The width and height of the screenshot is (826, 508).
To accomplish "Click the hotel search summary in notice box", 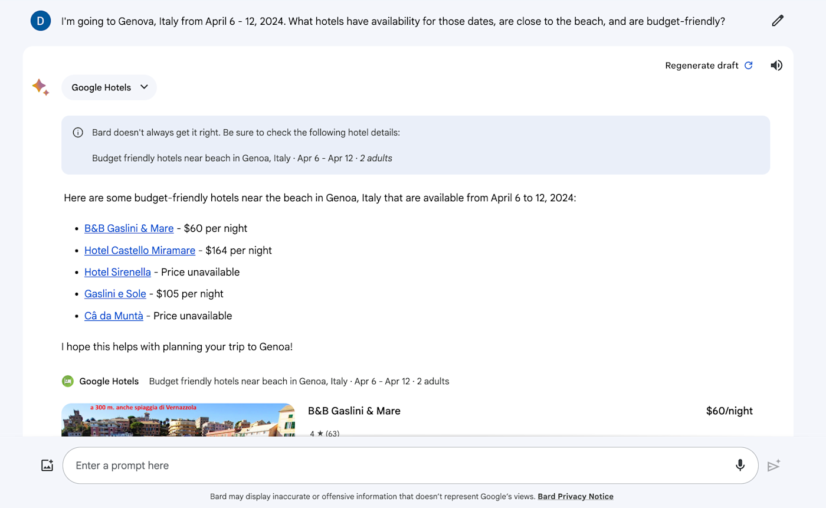I will [x=242, y=158].
